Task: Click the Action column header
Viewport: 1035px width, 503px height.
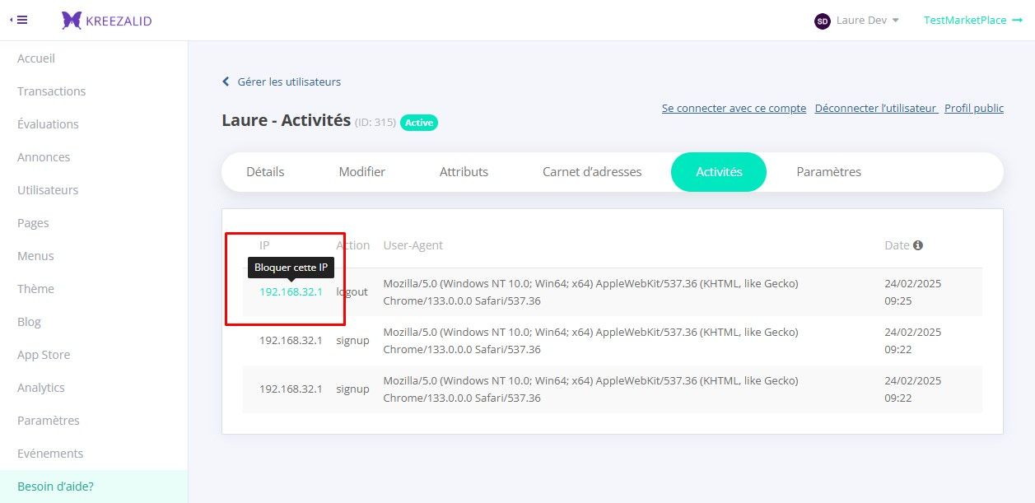Action: (352, 245)
